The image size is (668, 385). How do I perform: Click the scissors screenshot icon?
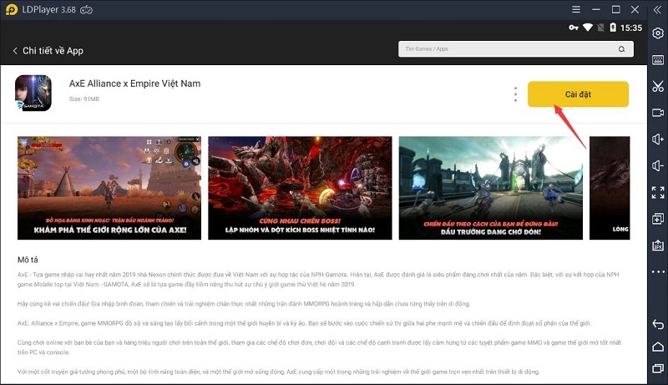(658, 87)
